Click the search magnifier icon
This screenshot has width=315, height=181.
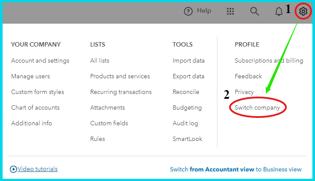pyautogui.click(x=255, y=11)
